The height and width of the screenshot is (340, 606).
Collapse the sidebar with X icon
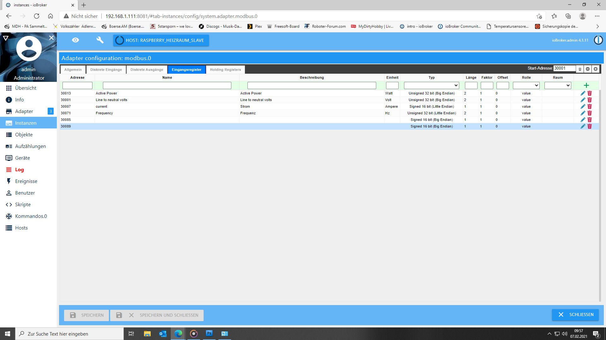point(51,38)
